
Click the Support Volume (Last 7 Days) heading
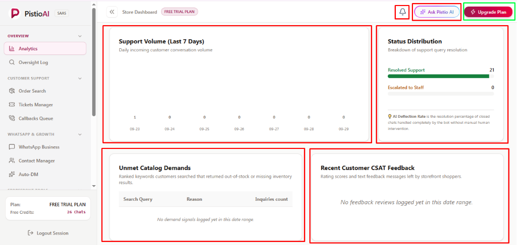tap(162, 41)
